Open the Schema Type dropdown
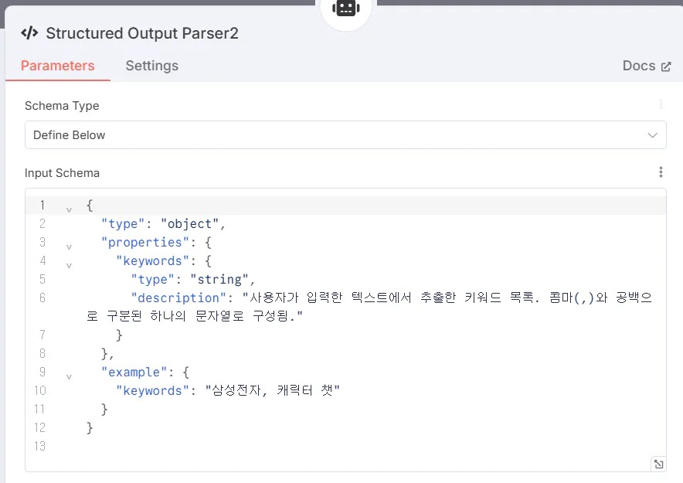 pos(345,135)
